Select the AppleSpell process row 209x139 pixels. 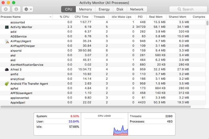103,103
